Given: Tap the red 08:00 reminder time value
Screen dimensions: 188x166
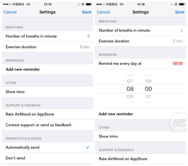Looking at the screenshot, I should tap(178, 64).
